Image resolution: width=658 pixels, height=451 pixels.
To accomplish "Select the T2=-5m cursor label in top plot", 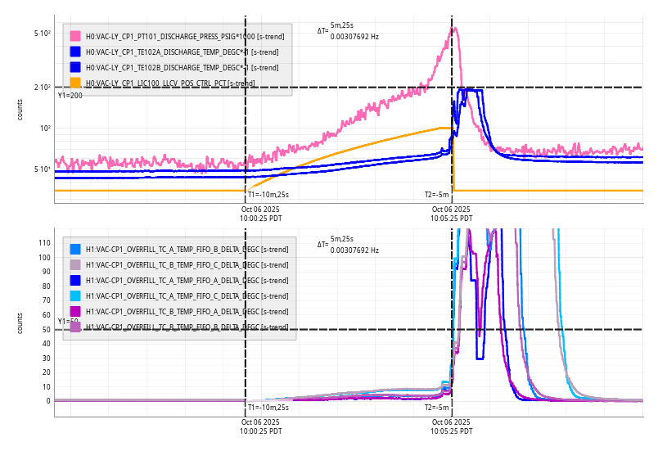I will (437, 195).
